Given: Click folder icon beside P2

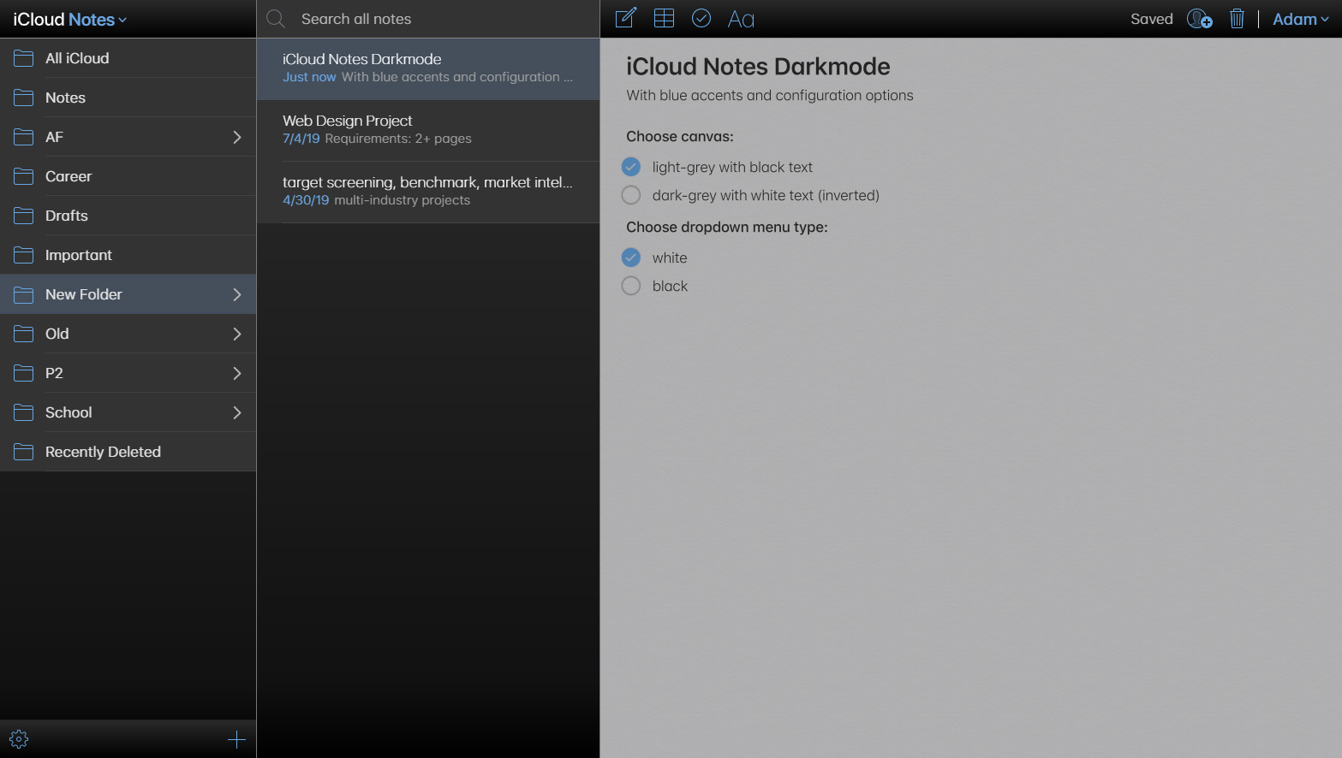Looking at the screenshot, I should click(x=24, y=373).
